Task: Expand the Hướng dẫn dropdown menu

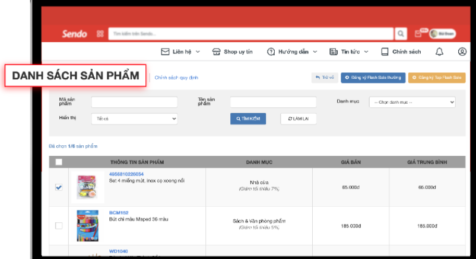Action: (x=292, y=52)
